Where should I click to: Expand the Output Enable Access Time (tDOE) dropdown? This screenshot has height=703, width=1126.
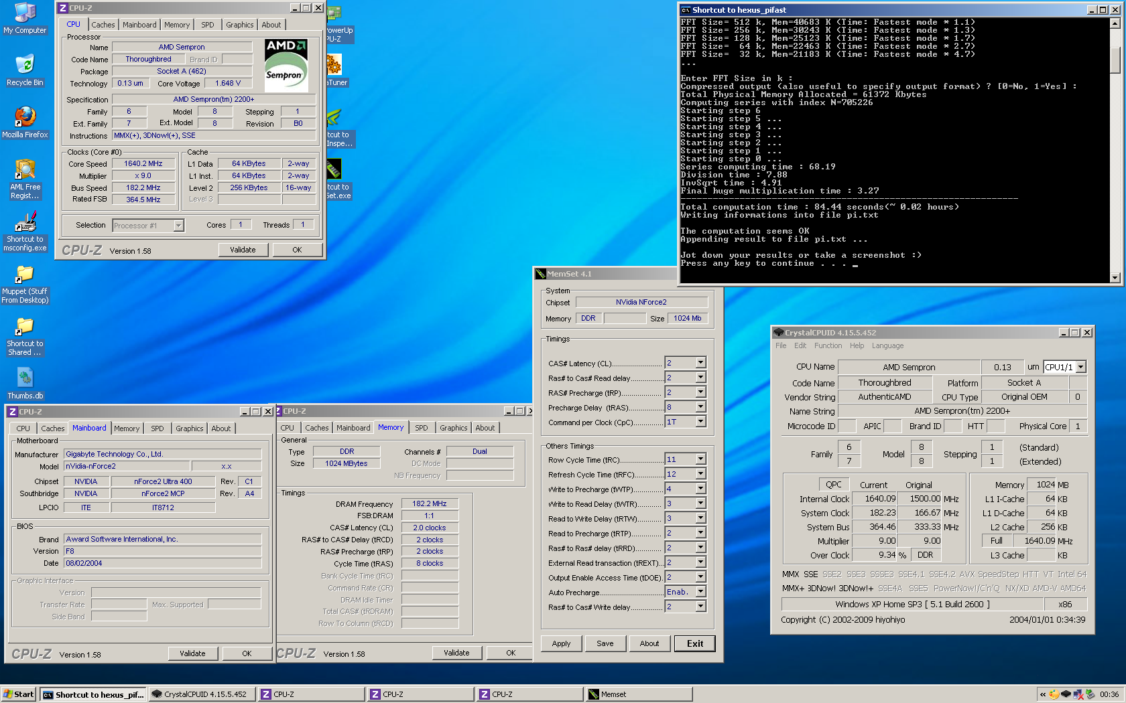click(x=700, y=577)
